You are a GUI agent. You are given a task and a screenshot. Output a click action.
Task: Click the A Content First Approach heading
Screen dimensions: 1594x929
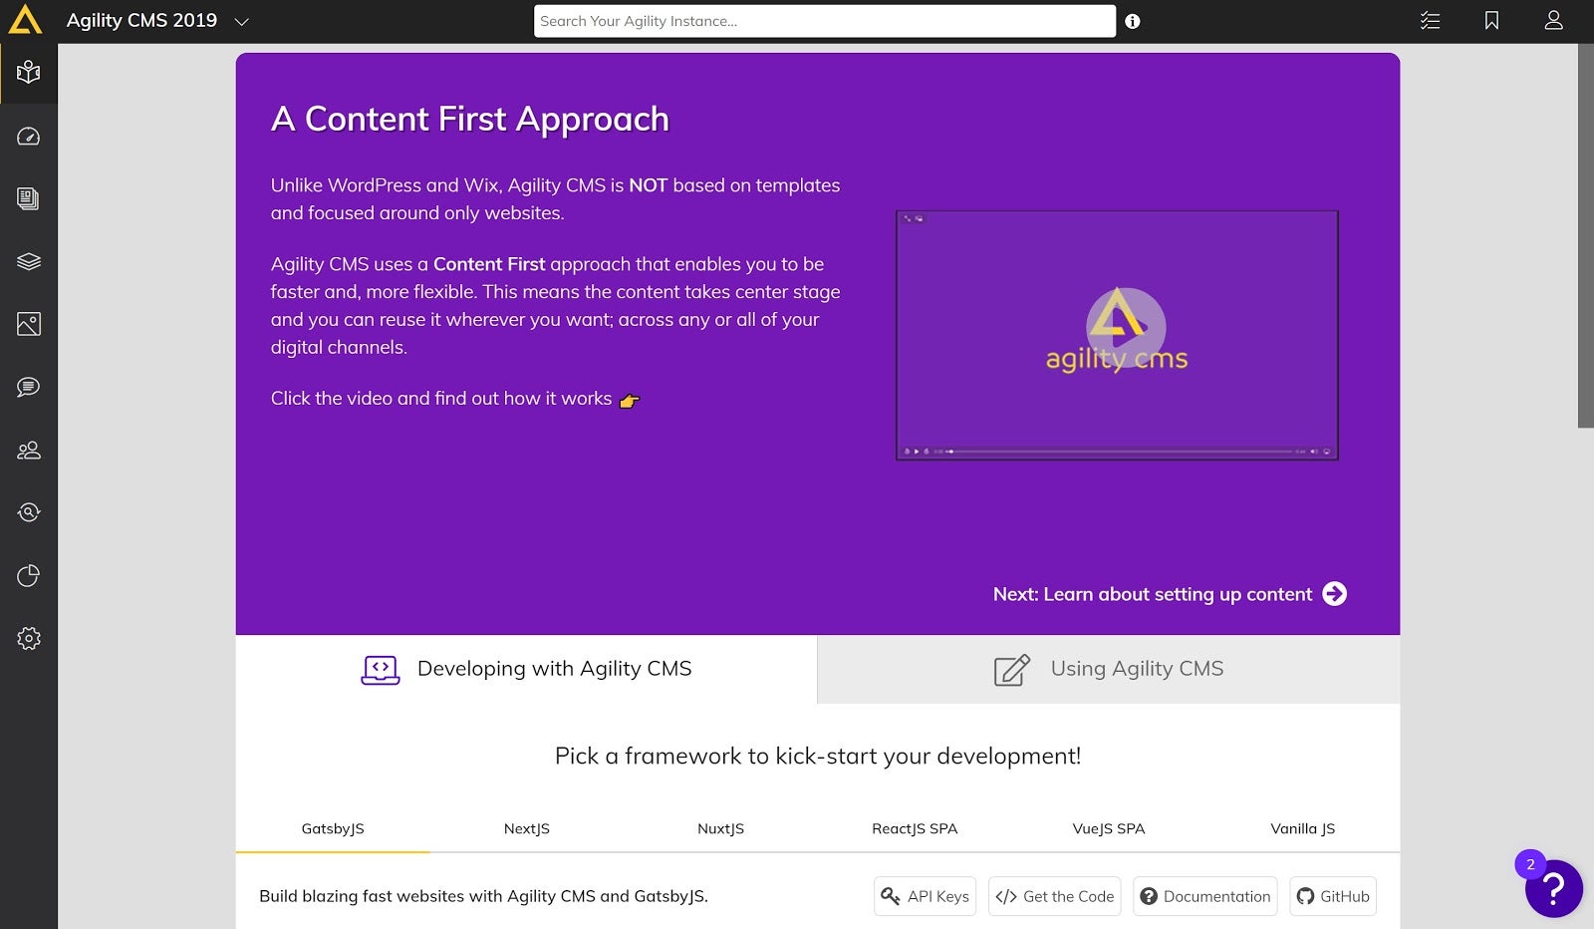click(470, 119)
